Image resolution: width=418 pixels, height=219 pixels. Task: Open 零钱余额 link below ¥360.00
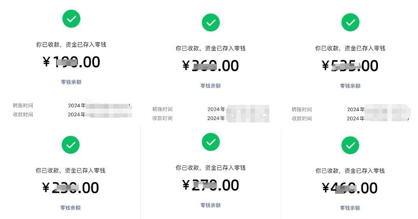point(211,86)
